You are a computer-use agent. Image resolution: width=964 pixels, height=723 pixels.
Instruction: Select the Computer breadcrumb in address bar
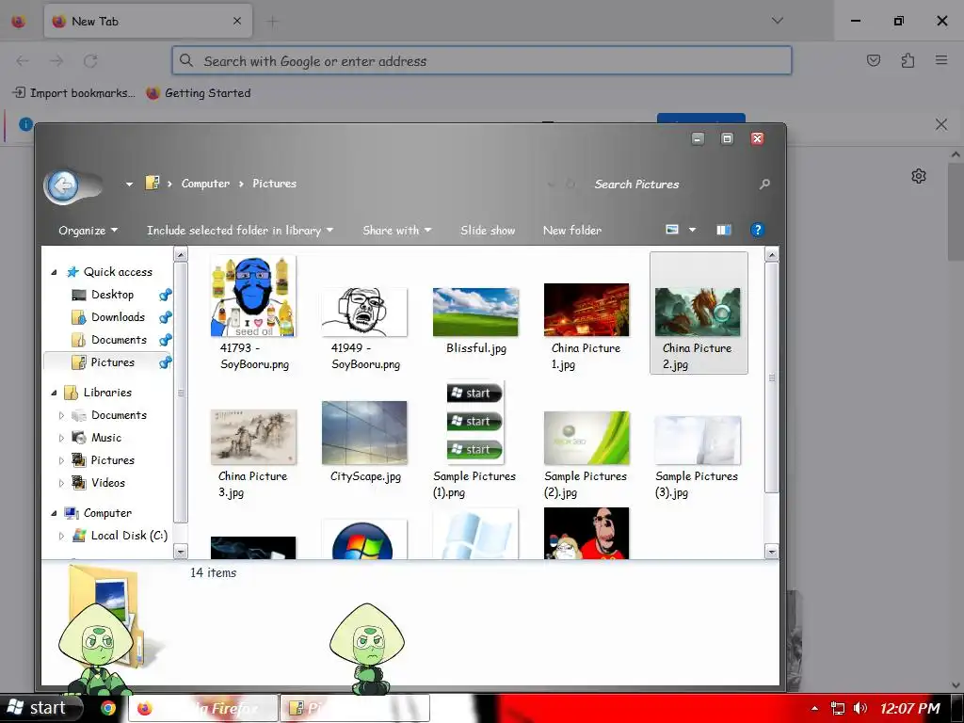tap(205, 184)
